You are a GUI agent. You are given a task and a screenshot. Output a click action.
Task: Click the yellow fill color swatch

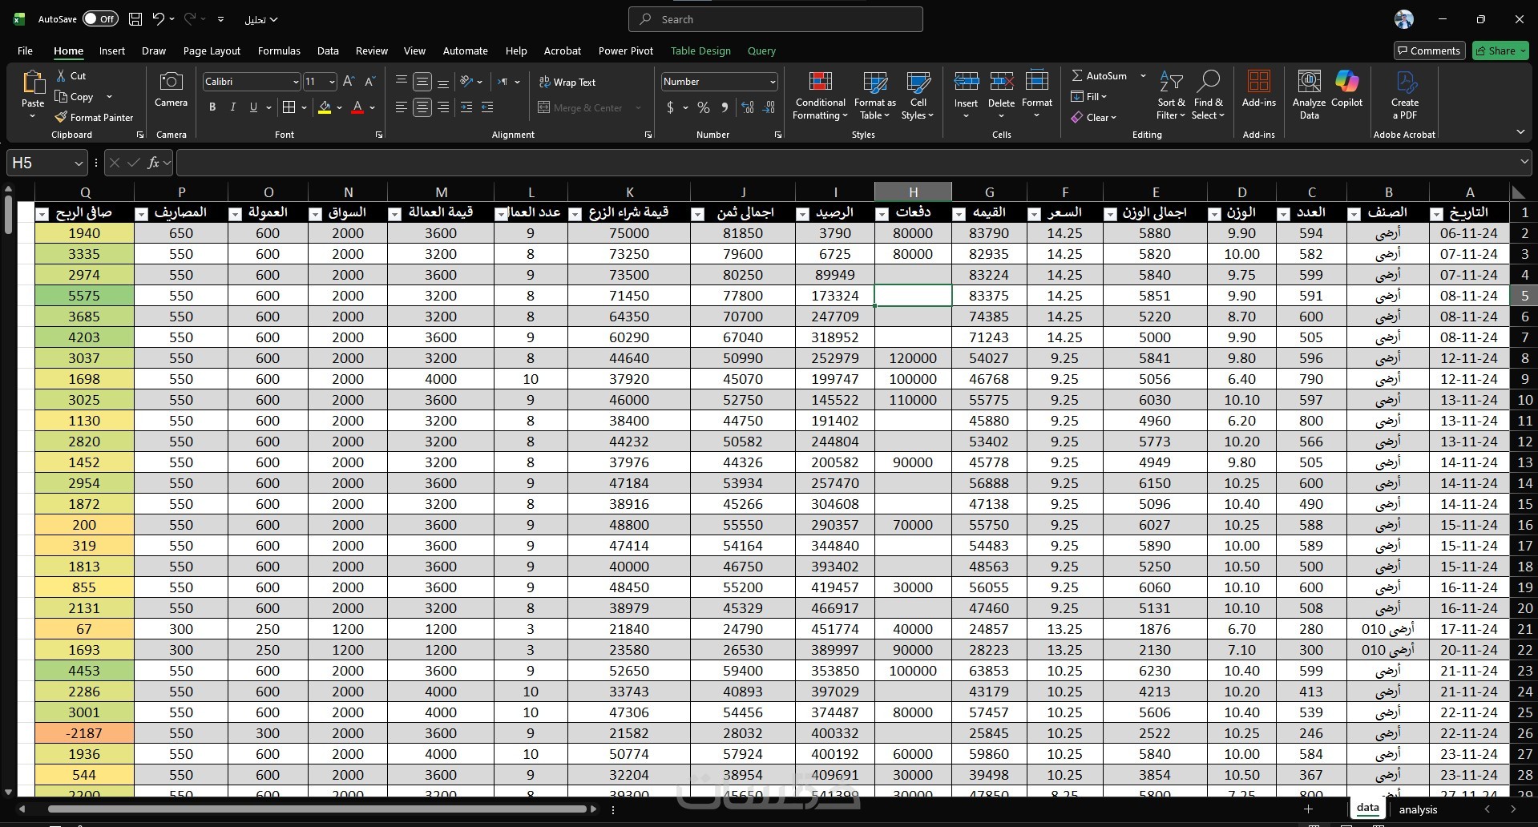[325, 107]
